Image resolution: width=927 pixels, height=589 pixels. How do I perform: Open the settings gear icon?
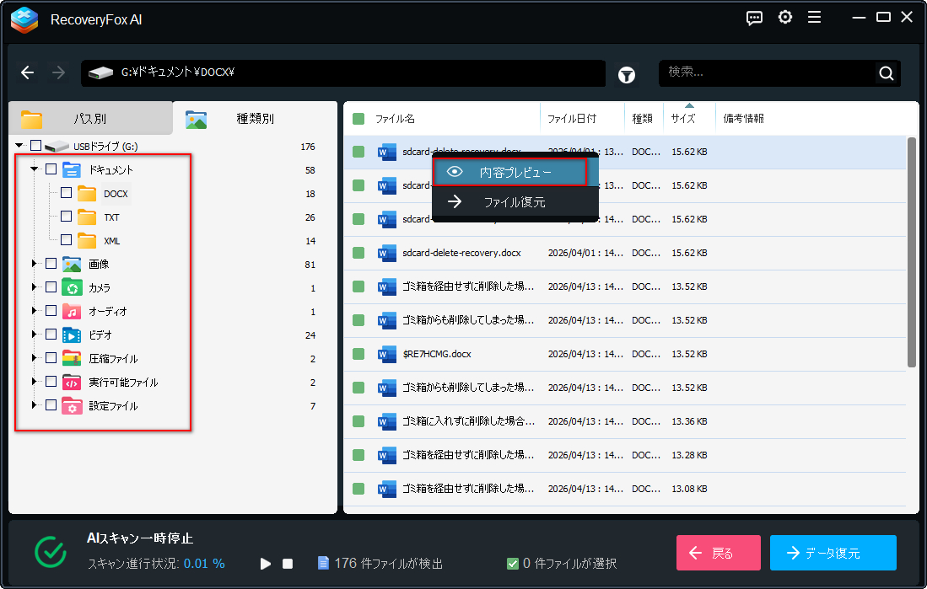tap(785, 17)
